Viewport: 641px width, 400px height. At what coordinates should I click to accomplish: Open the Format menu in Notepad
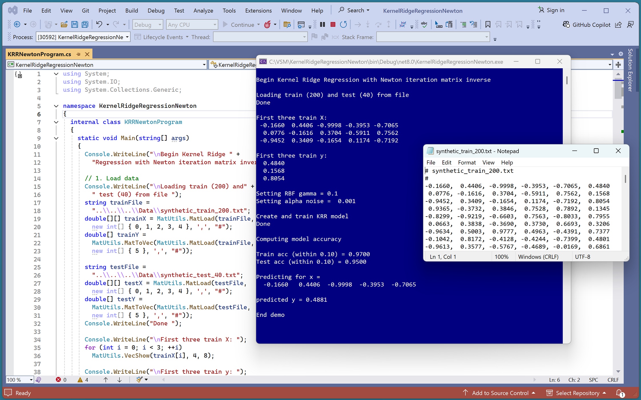pos(466,163)
